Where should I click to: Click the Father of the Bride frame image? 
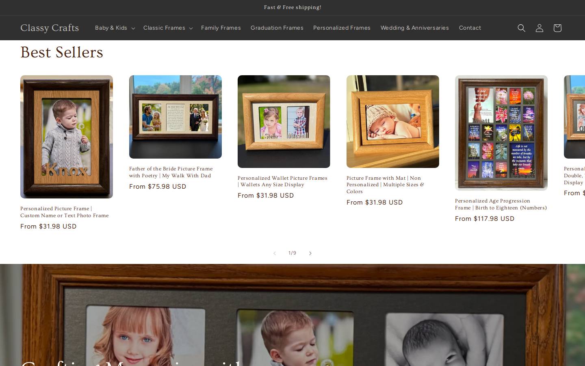(x=175, y=117)
